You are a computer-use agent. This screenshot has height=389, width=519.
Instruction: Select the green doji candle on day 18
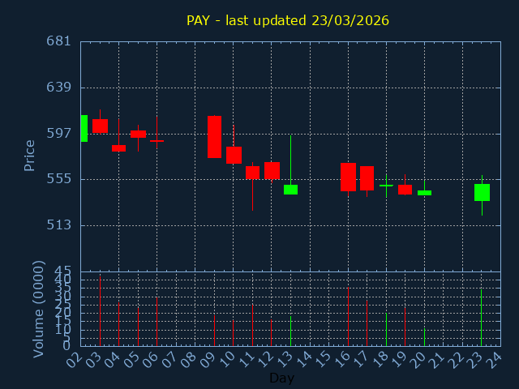[386, 186]
